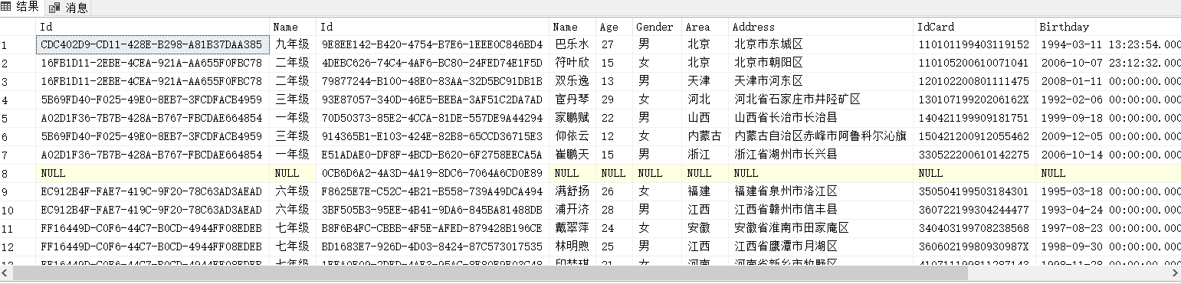Click the Area cell 福建
The image size is (1181, 284).
coord(704,192)
